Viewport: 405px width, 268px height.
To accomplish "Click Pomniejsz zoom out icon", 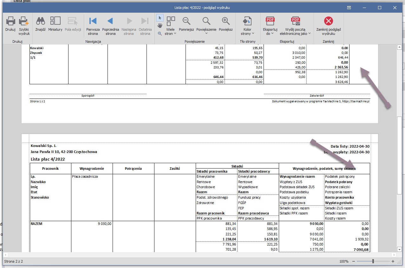I will point(186,22).
